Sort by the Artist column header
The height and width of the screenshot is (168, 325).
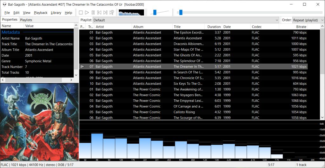point(113,27)
